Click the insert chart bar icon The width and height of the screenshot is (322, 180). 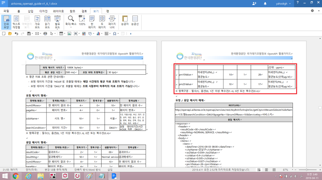pyautogui.click(x=98, y=34)
